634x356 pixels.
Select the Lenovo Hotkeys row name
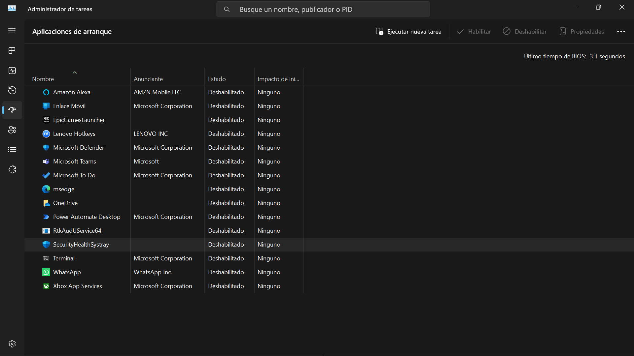tap(74, 134)
